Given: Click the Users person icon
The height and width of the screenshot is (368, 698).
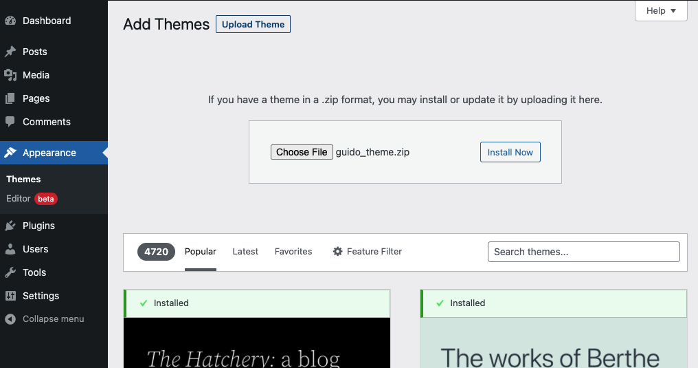Looking at the screenshot, I should [x=10, y=249].
